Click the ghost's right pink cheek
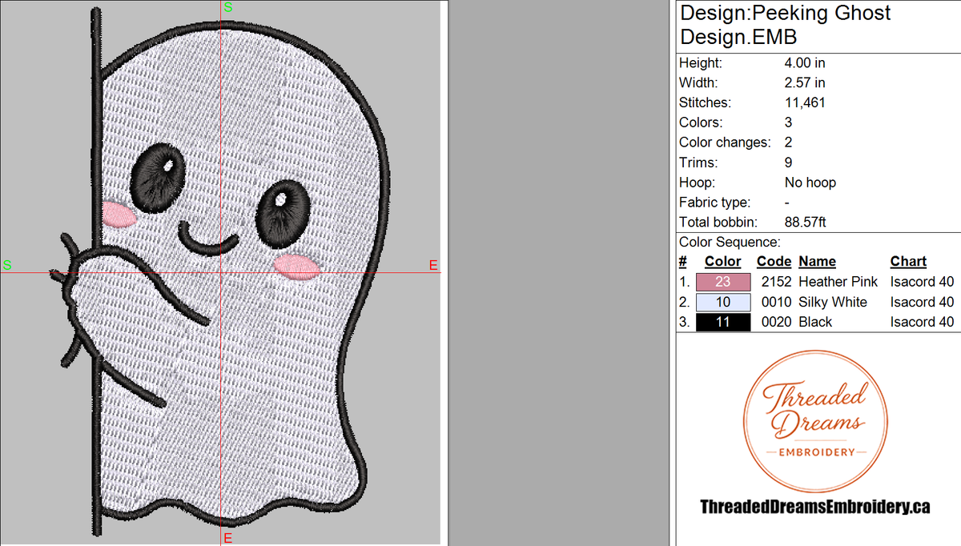Screen dimensions: 961x546 [298, 266]
